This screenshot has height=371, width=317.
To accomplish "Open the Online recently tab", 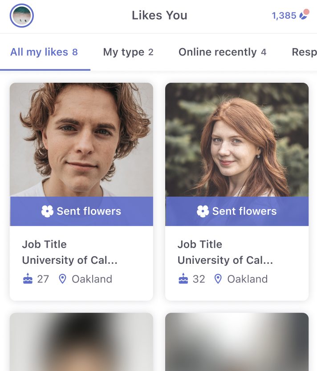I will (222, 52).
